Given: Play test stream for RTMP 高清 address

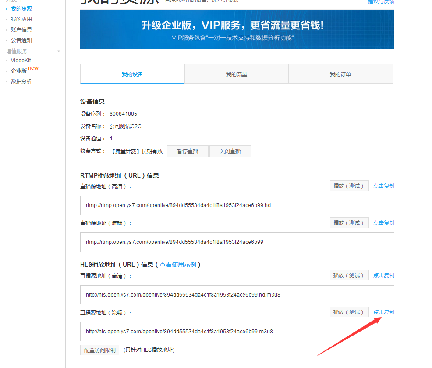Looking at the screenshot, I should pyautogui.click(x=350, y=186).
